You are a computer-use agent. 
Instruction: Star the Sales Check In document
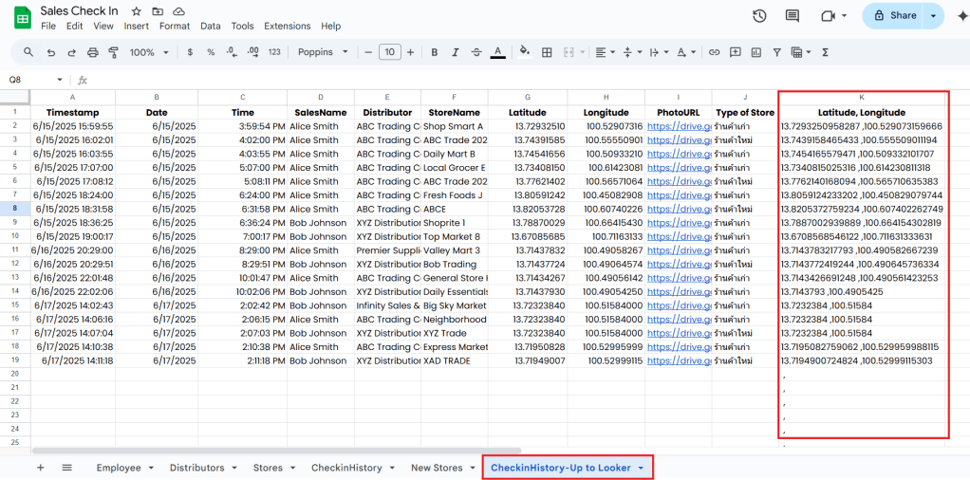pyautogui.click(x=137, y=11)
